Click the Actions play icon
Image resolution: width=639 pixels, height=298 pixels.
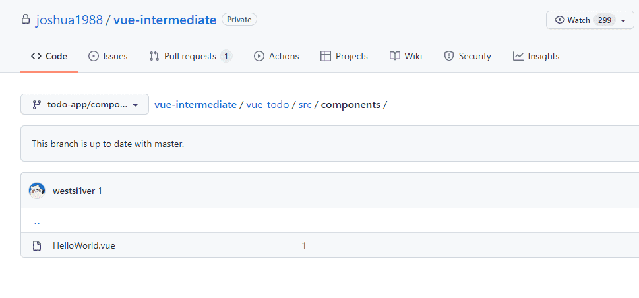[x=259, y=56]
